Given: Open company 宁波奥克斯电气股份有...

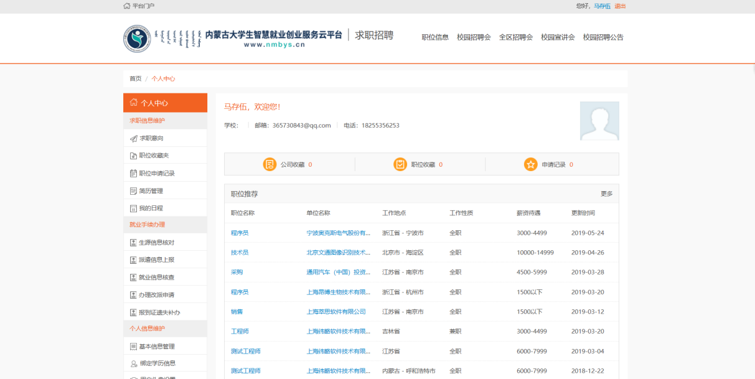Looking at the screenshot, I should 339,233.
